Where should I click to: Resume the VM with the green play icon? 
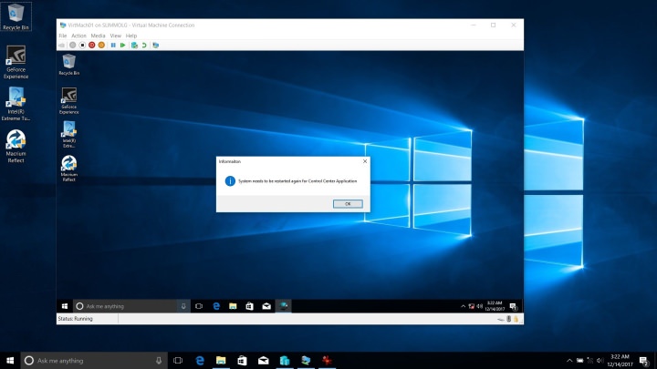(123, 45)
